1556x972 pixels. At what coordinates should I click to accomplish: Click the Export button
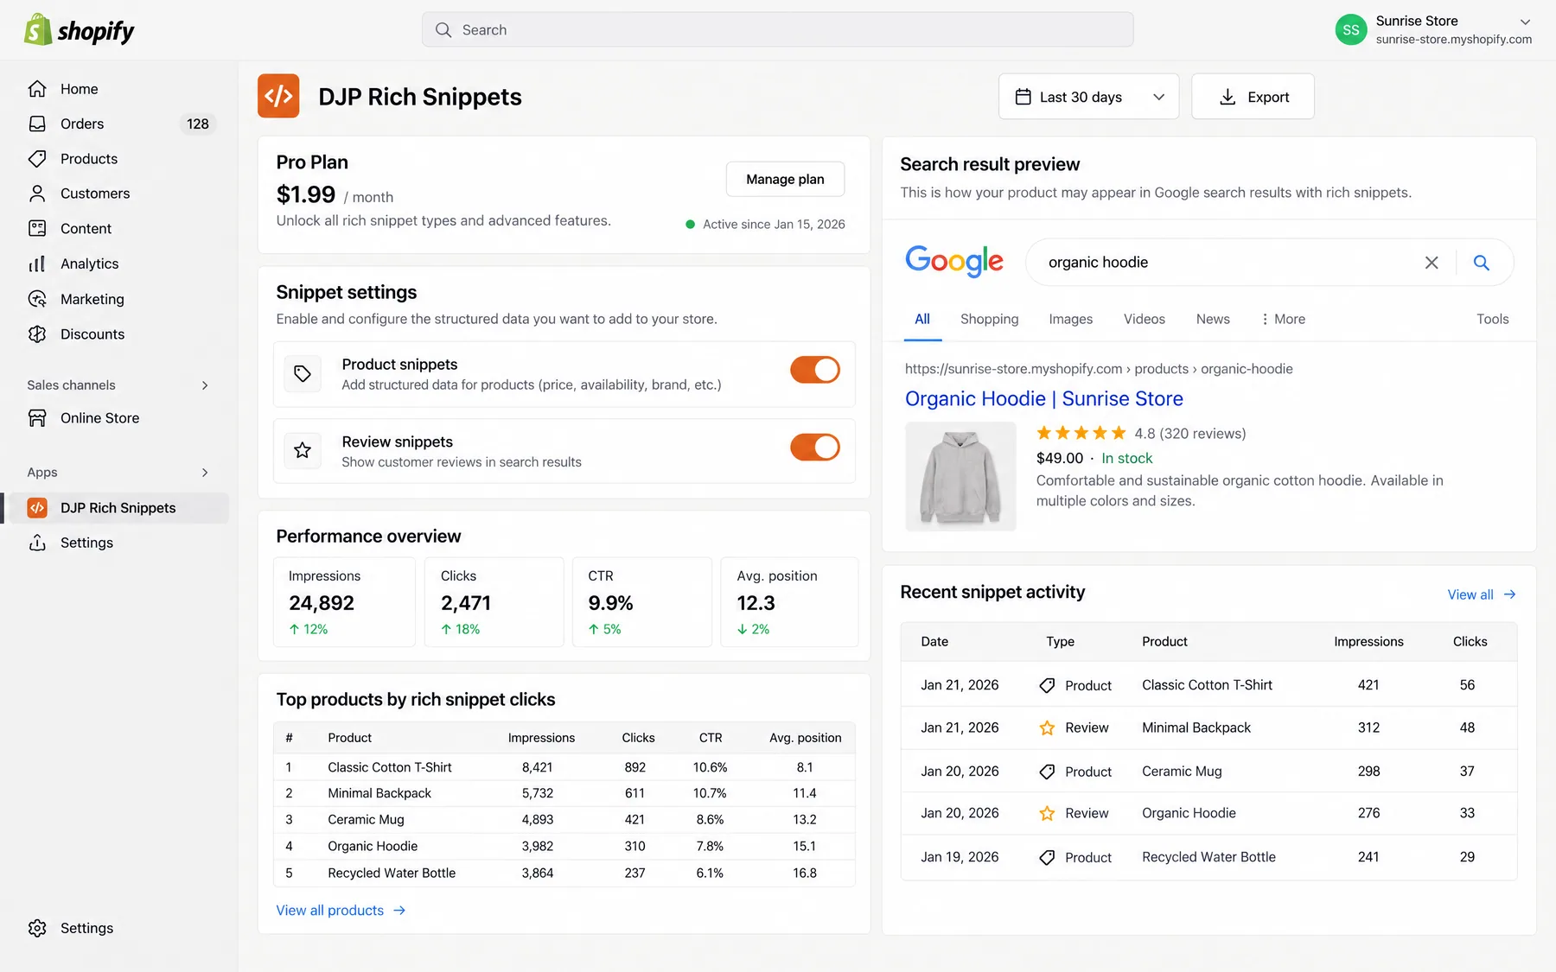point(1253,97)
